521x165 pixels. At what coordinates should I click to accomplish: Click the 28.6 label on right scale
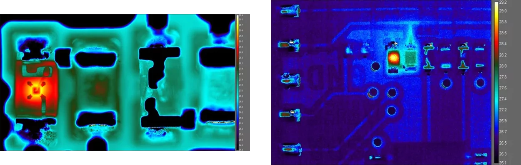point(503,33)
